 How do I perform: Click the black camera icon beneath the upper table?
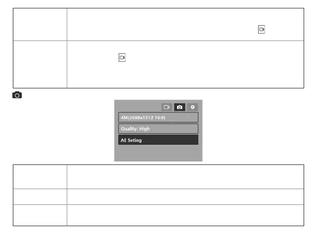[x=17, y=95]
